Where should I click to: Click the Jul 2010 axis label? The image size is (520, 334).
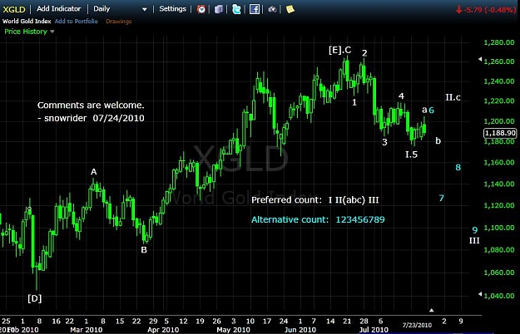[x=374, y=330]
